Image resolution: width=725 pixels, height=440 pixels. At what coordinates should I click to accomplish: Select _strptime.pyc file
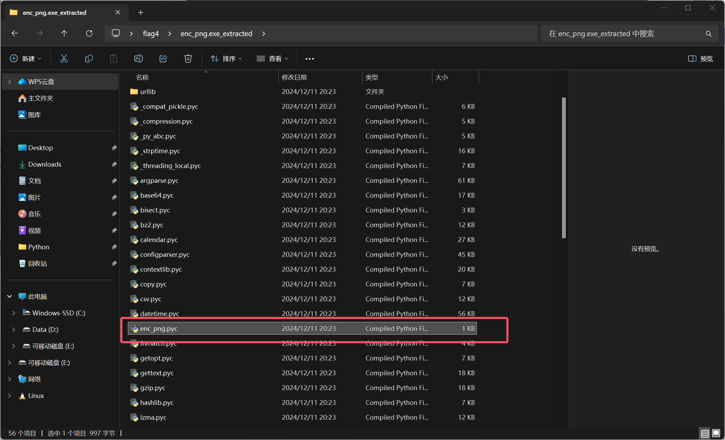click(x=303, y=151)
